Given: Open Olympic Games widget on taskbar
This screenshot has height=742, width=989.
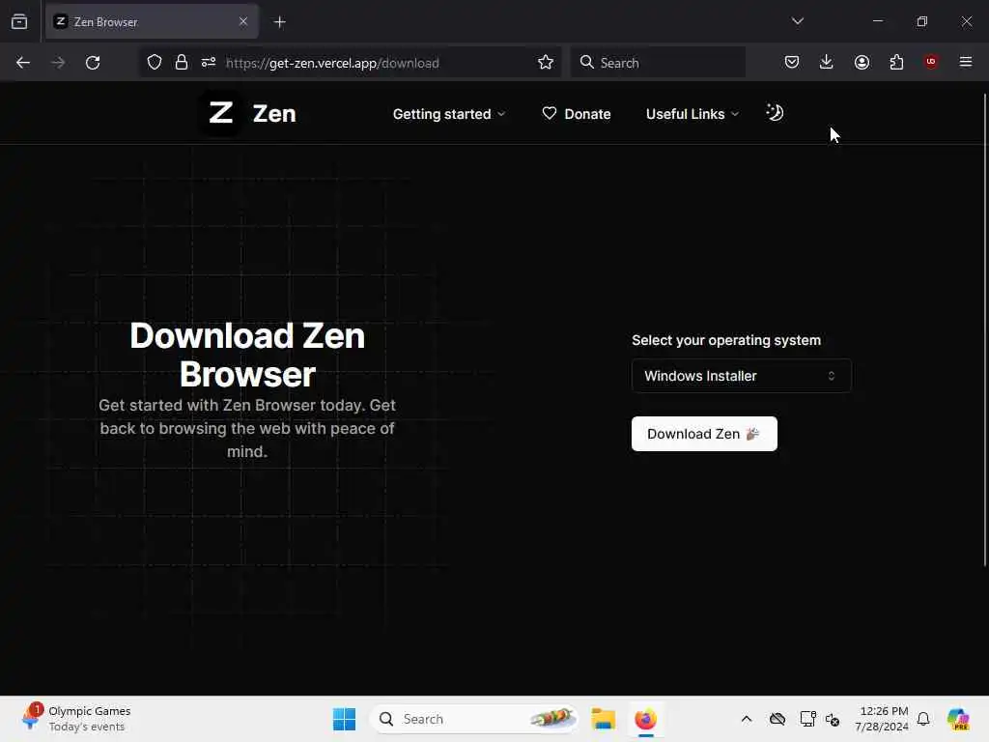Looking at the screenshot, I should 75,719.
